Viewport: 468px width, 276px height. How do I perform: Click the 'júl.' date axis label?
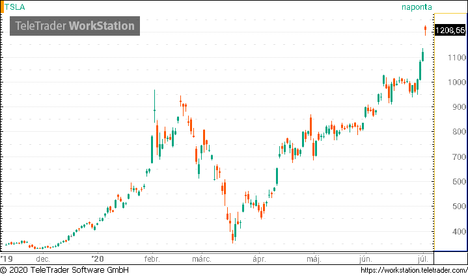[422, 259]
